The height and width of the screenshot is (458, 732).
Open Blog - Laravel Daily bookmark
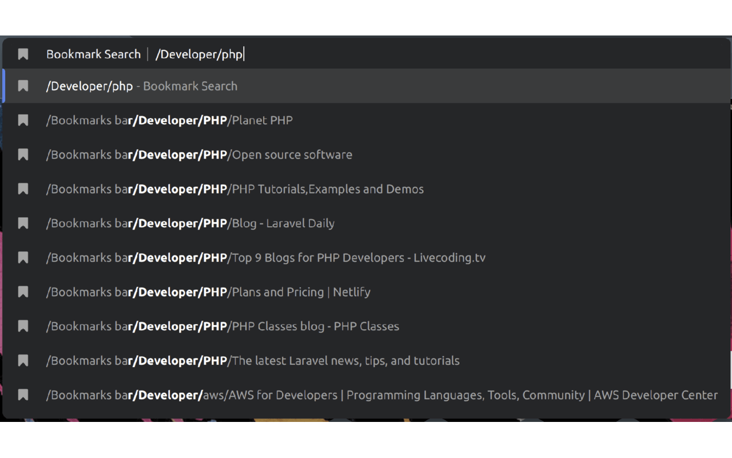[190, 223]
